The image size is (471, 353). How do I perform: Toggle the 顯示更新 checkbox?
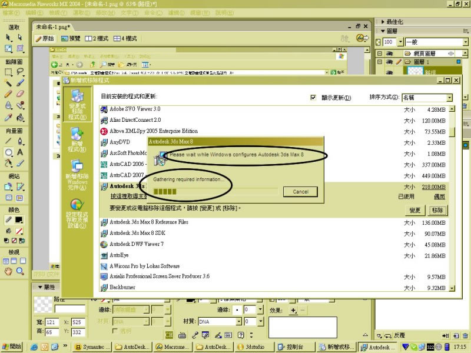[x=313, y=98]
